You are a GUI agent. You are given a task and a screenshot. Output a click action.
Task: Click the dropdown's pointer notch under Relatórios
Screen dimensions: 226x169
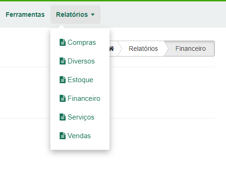click(62, 27)
